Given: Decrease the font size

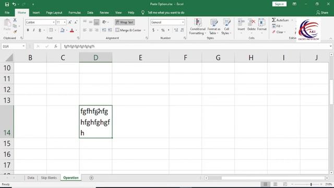Looking at the screenshot, I should pos(76,22).
